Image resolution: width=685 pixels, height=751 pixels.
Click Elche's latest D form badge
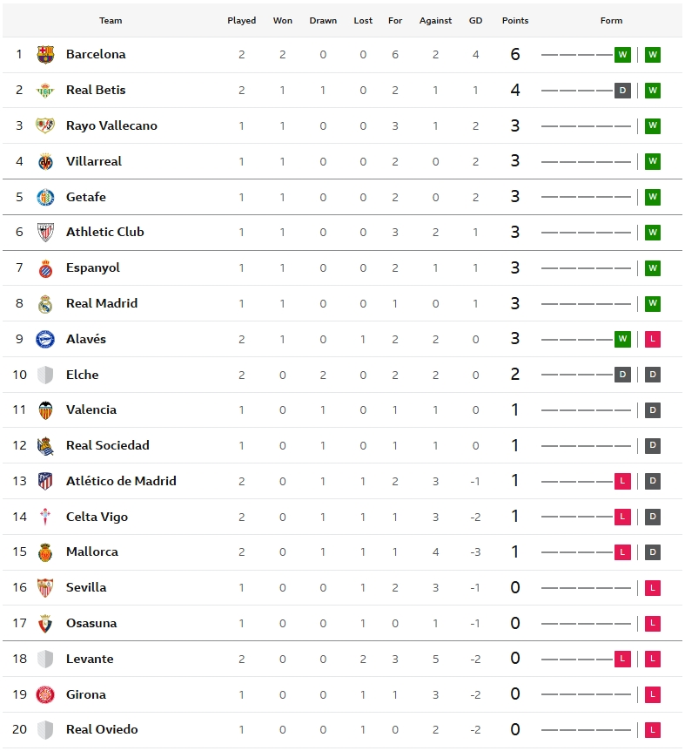653,375
